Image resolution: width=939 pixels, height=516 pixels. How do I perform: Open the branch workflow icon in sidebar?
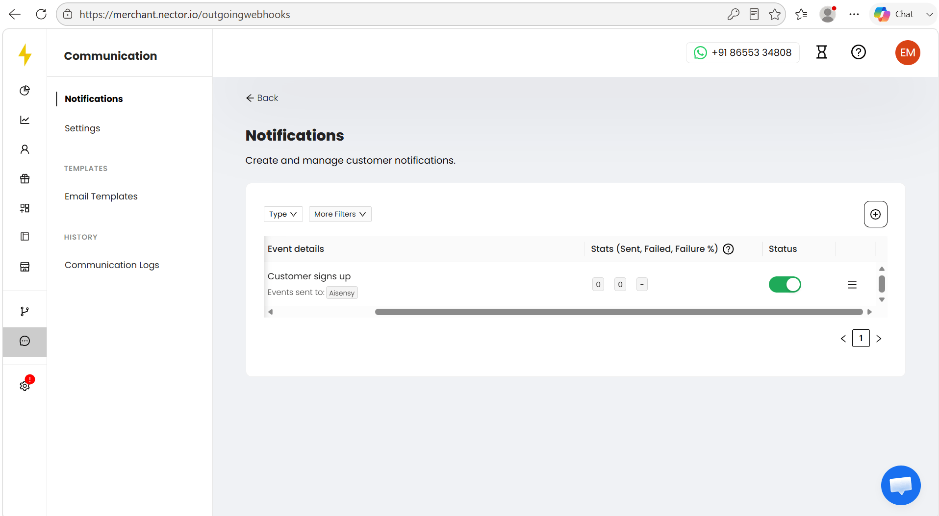(25, 311)
